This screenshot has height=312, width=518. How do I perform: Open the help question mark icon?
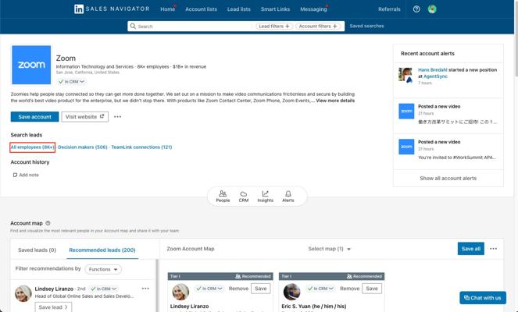pyautogui.click(x=416, y=9)
